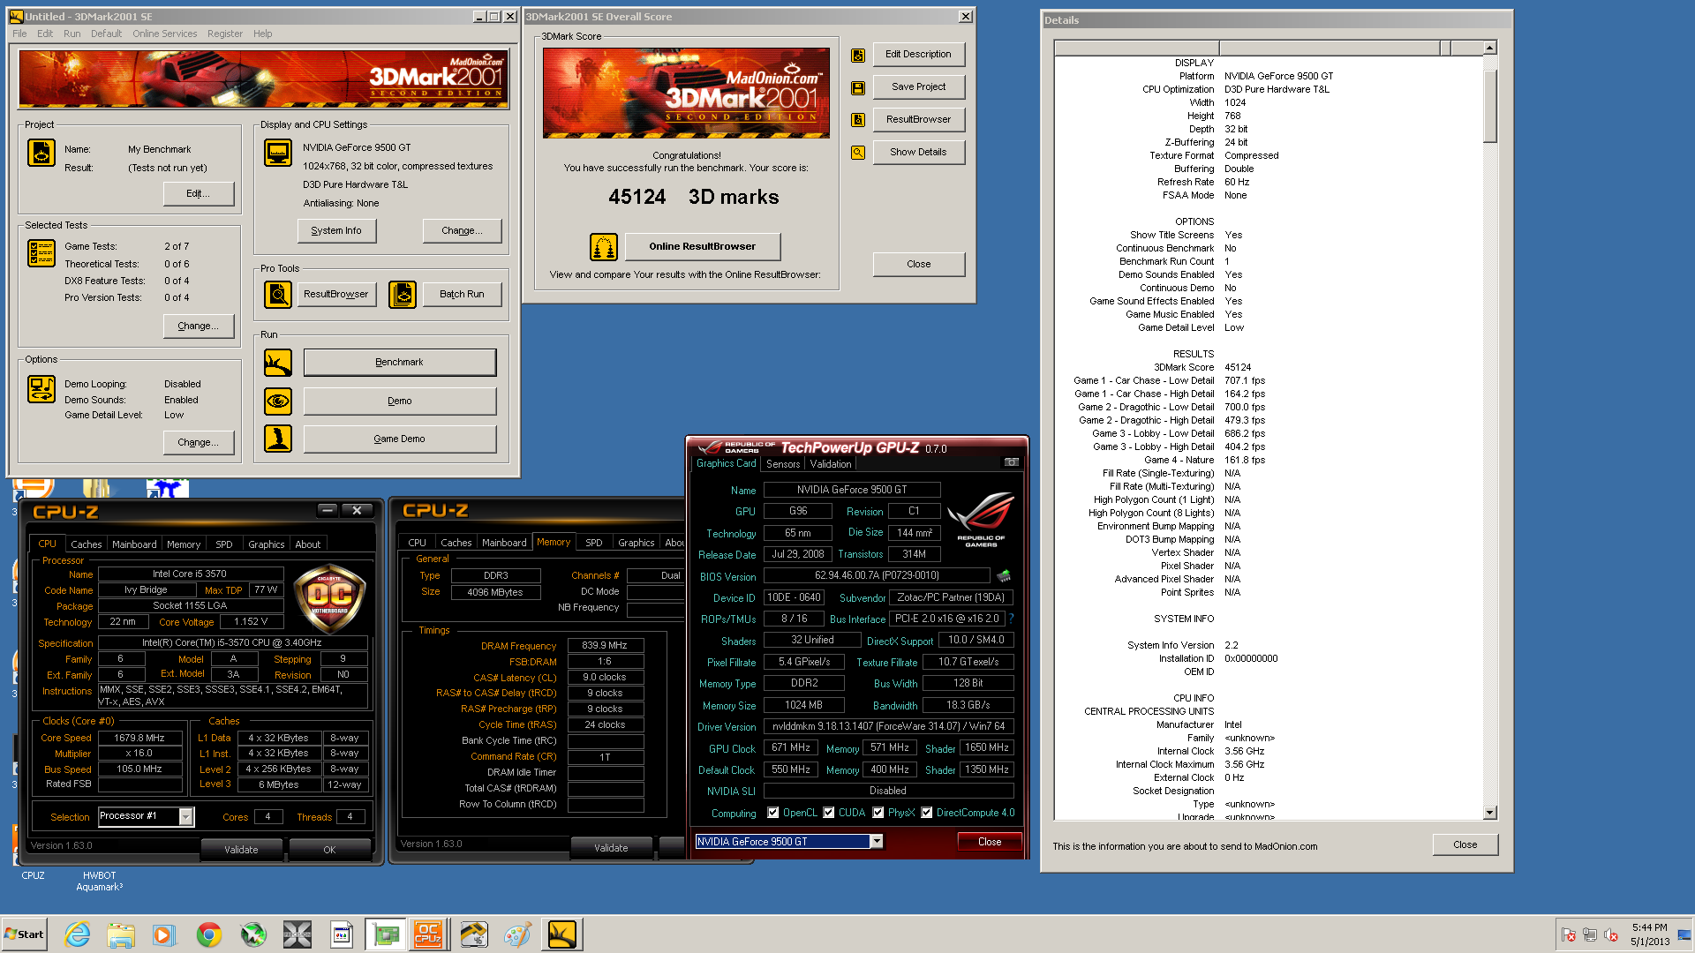
Task: Click the OC CPU-Z taskbar icon
Action: tap(429, 934)
